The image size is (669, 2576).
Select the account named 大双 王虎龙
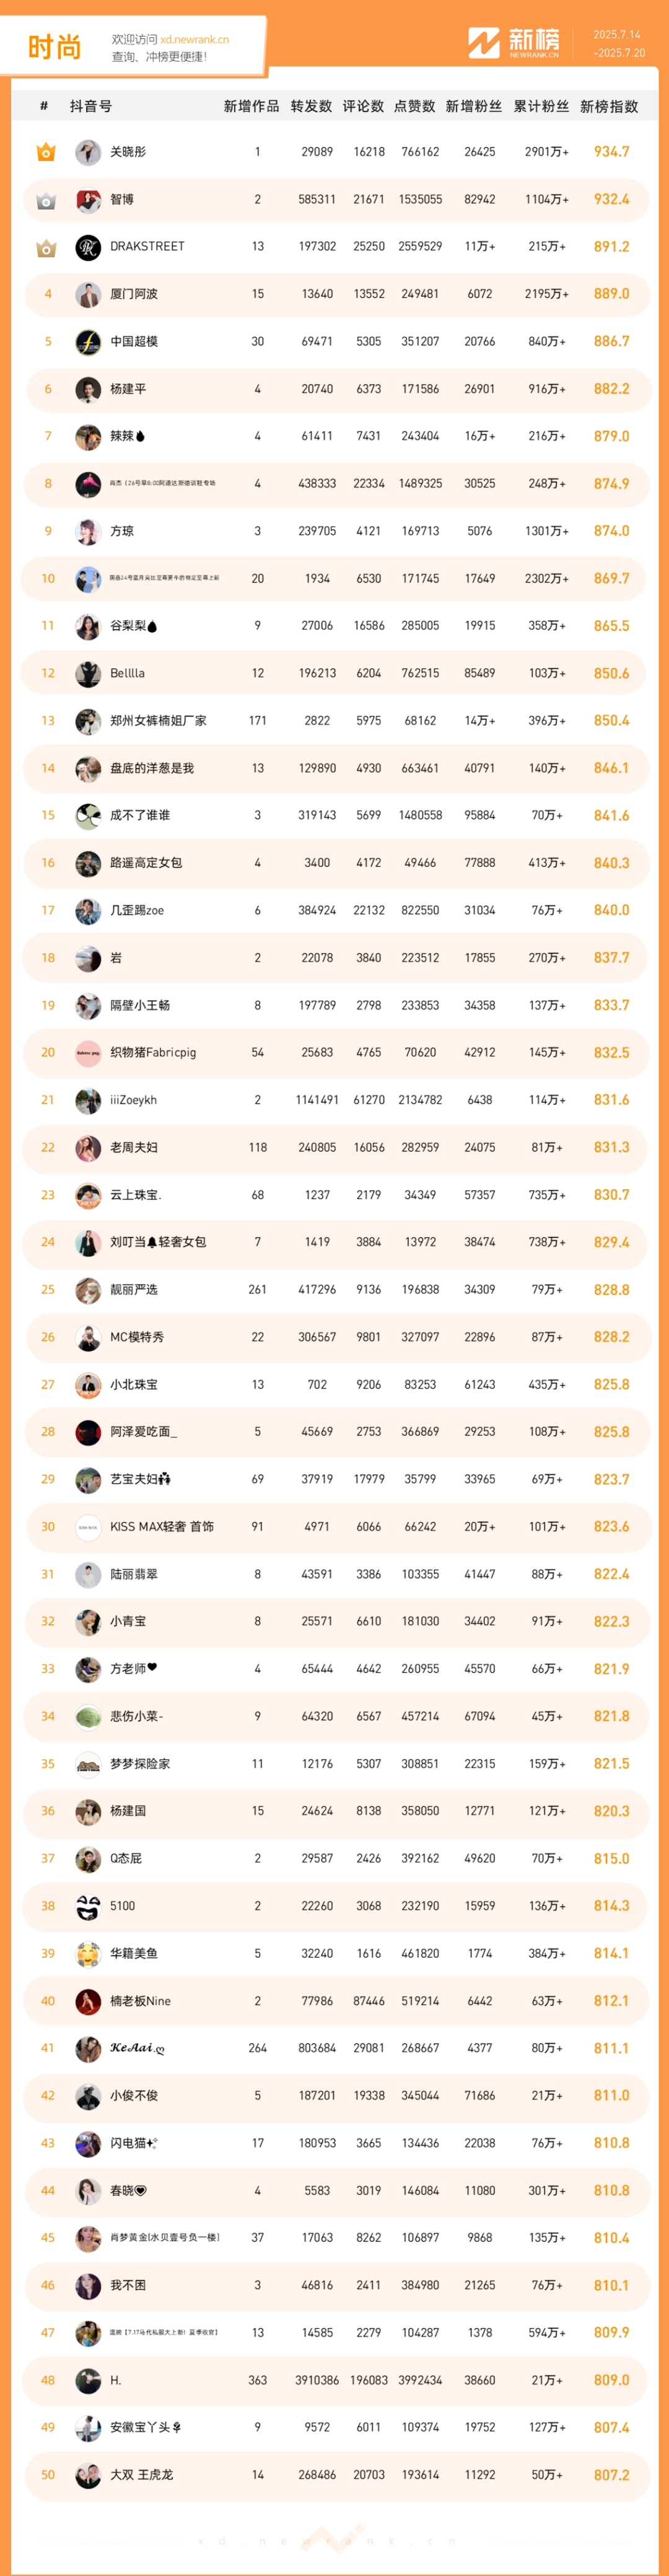point(141,2475)
